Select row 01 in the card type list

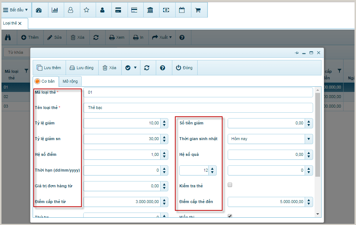[x=16, y=87]
